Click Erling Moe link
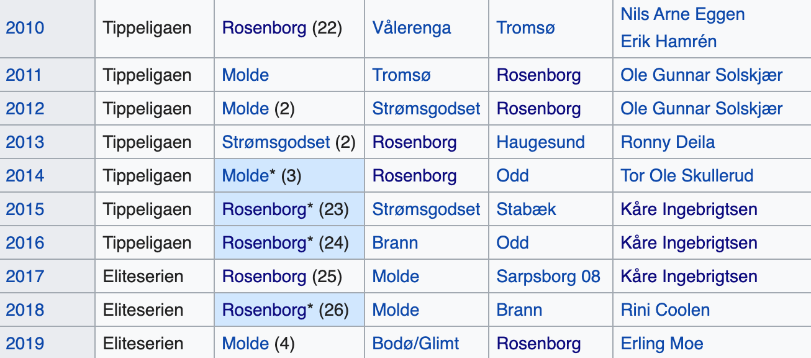The height and width of the screenshot is (358, 811). 662,344
